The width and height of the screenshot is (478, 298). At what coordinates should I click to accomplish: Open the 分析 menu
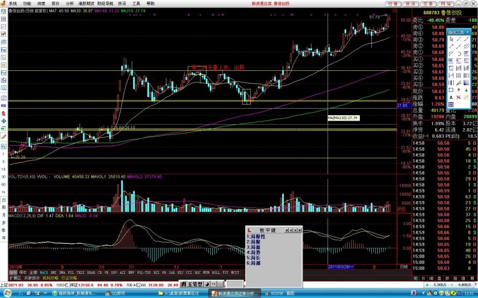point(70,3)
